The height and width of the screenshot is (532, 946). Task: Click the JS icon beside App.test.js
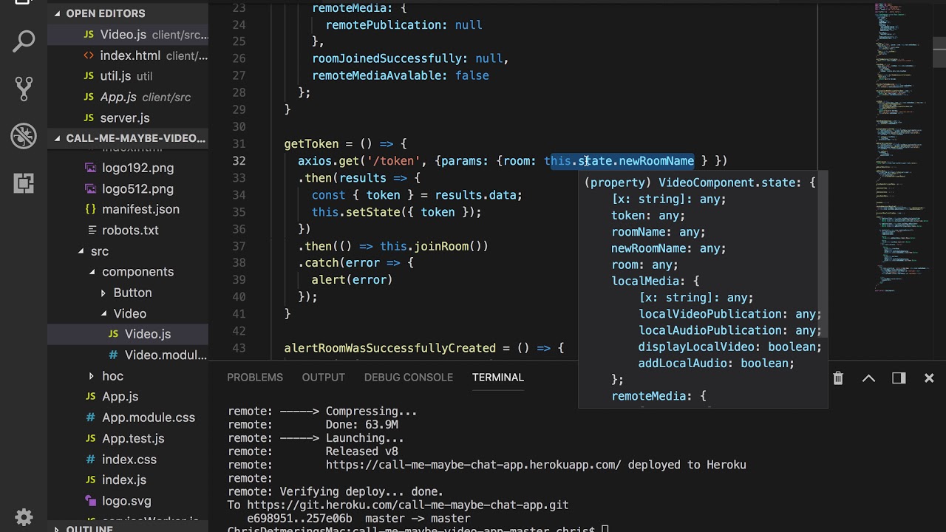90,439
